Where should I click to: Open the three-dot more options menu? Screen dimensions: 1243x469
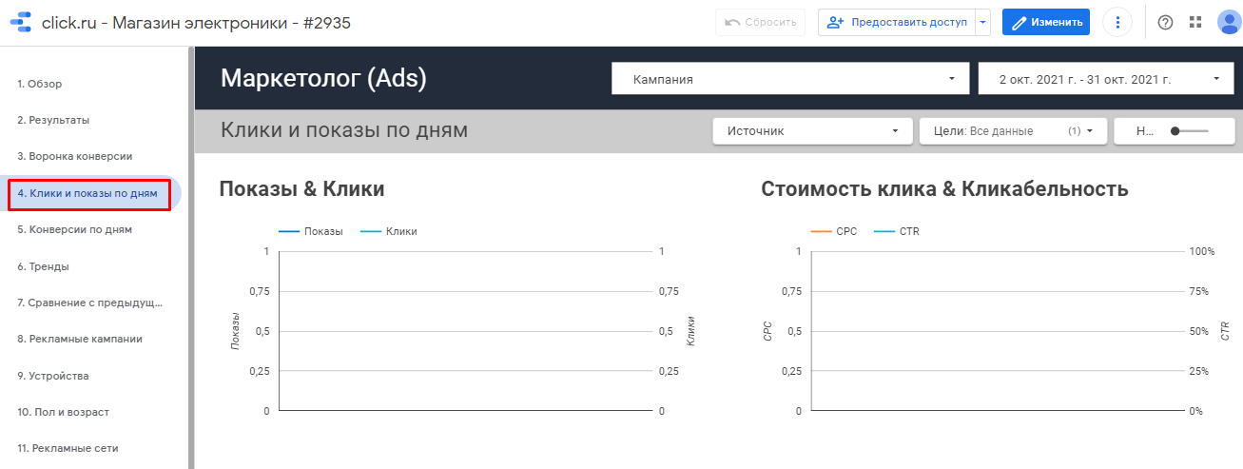coord(1117,23)
